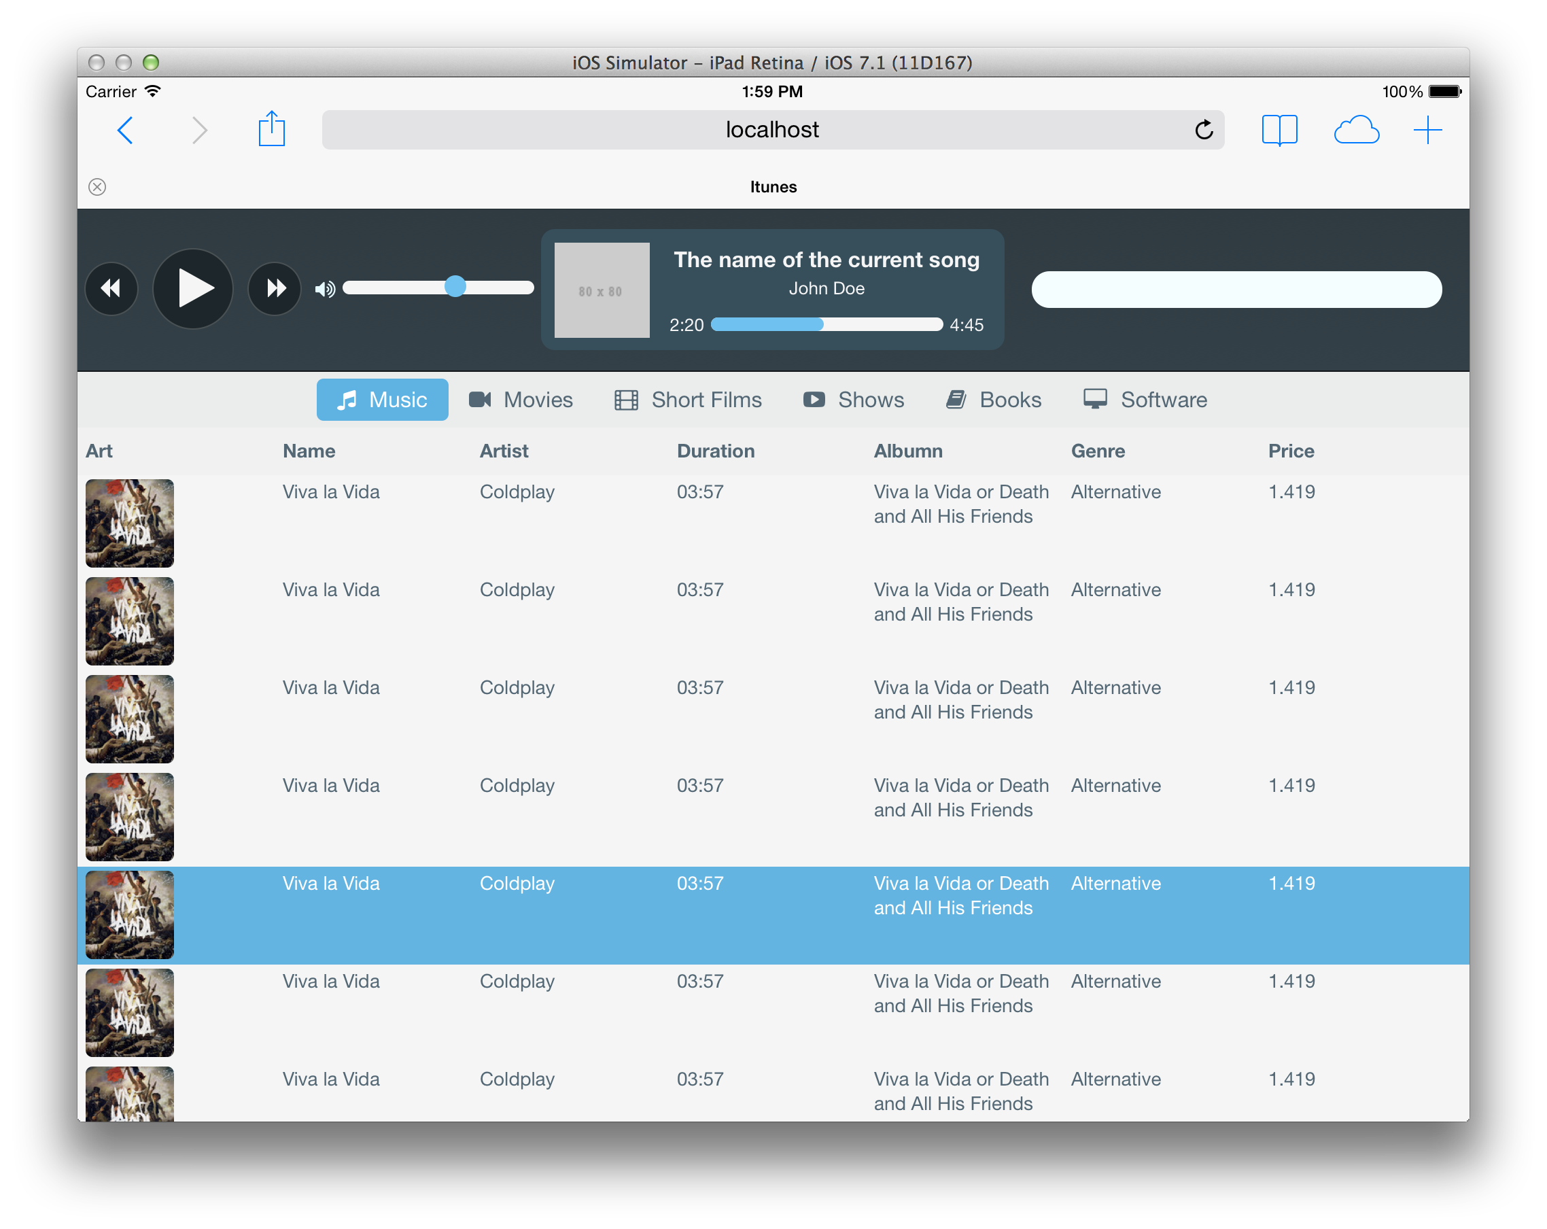Open iCloud tabs cloud icon
Screen dimensions: 1547x1229
(1356, 131)
